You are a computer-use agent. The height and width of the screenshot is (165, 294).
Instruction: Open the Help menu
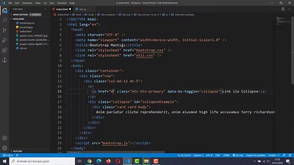point(72,3)
